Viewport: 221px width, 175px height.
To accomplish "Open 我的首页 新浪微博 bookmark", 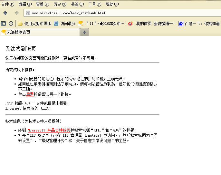I will pos(151,24).
